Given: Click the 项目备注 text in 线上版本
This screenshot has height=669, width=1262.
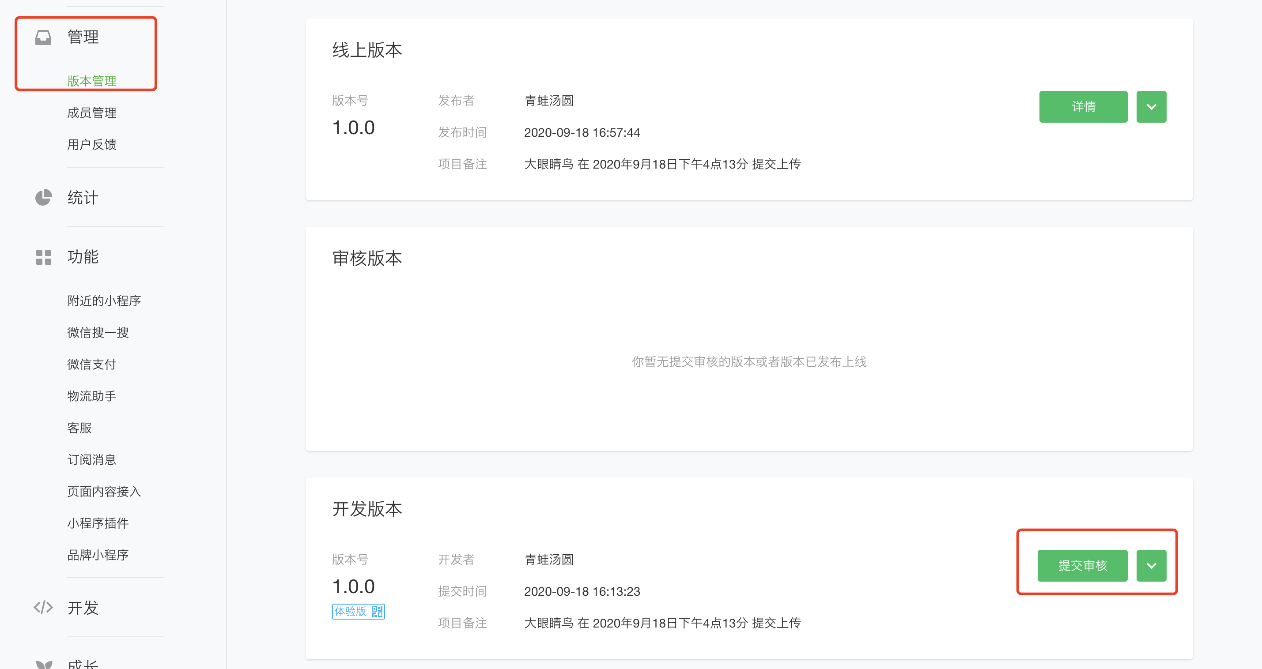Looking at the screenshot, I should [x=662, y=164].
